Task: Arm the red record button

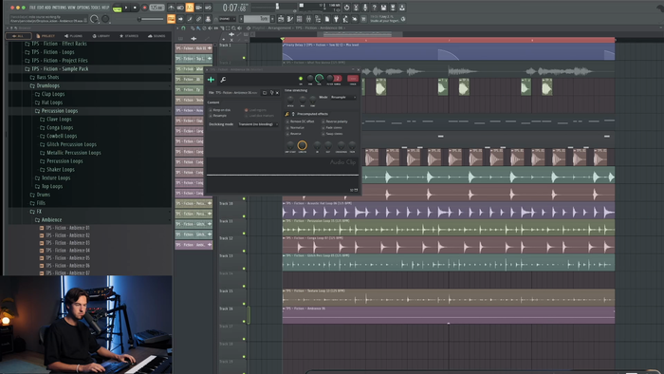Action: pos(145,8)
